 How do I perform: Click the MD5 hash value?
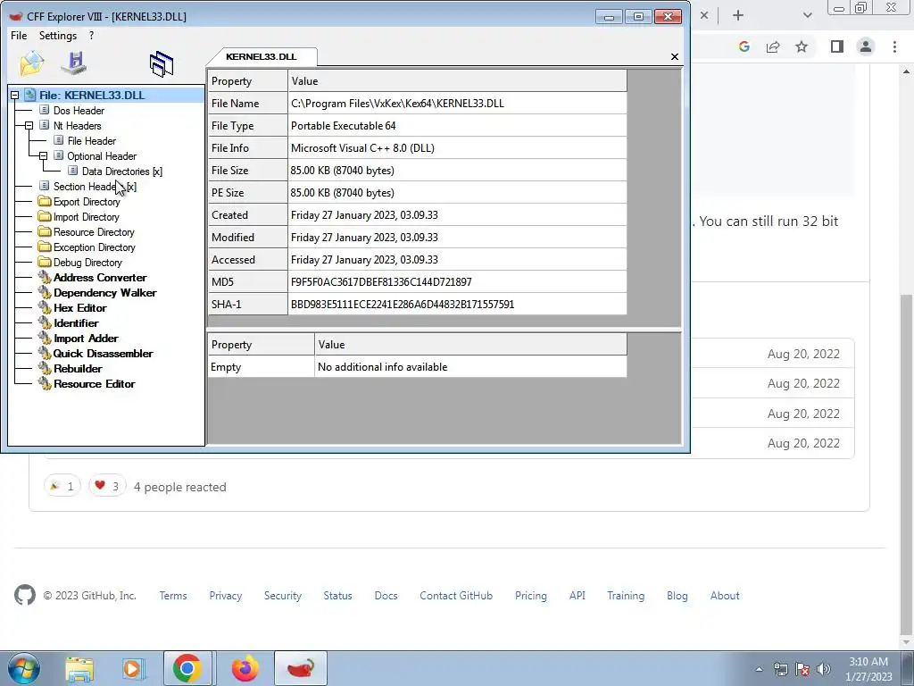click(x=457, y=281)
